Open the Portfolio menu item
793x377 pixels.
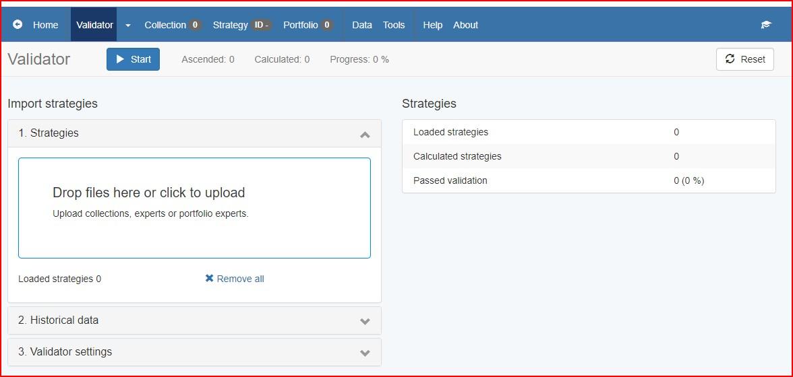coord(301,25)
